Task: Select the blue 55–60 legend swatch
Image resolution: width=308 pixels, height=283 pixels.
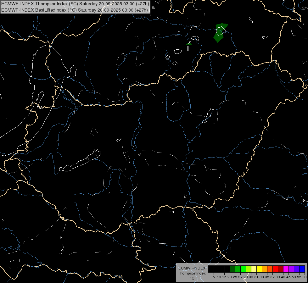Action: pos(302,269)
